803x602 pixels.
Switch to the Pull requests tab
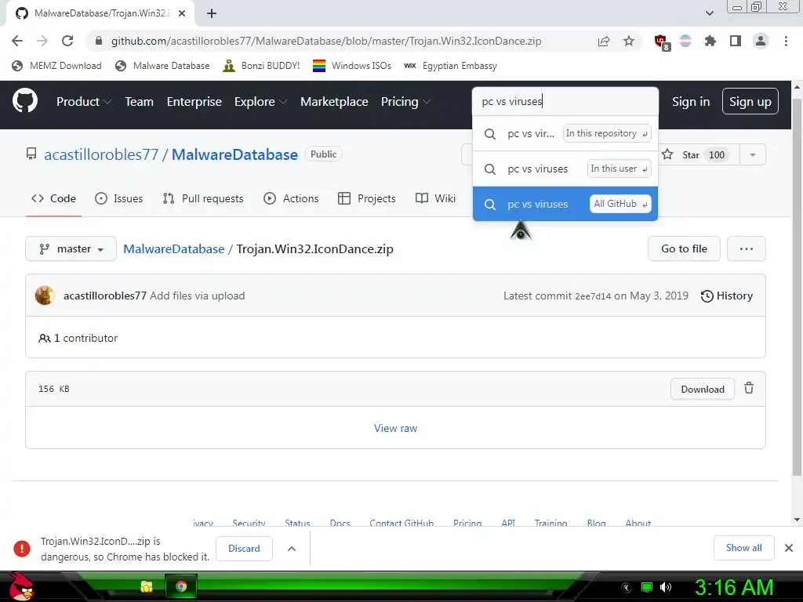tap(203, 198)
